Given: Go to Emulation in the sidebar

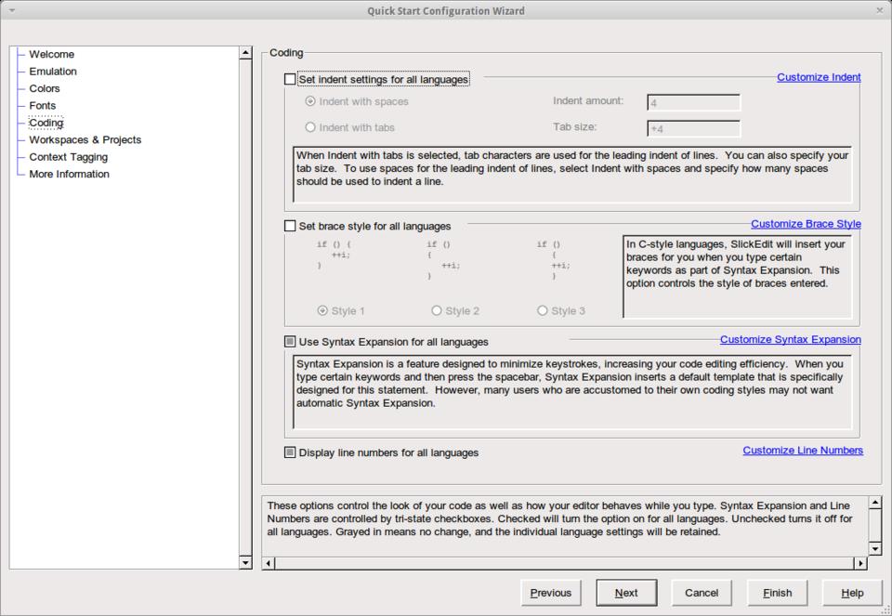Looking at the screenshot, I should pos(53,72).
